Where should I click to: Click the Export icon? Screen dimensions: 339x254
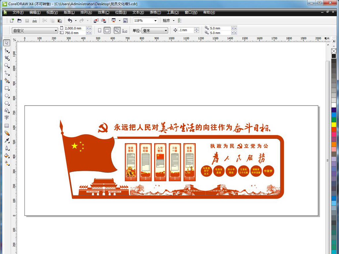104,21
